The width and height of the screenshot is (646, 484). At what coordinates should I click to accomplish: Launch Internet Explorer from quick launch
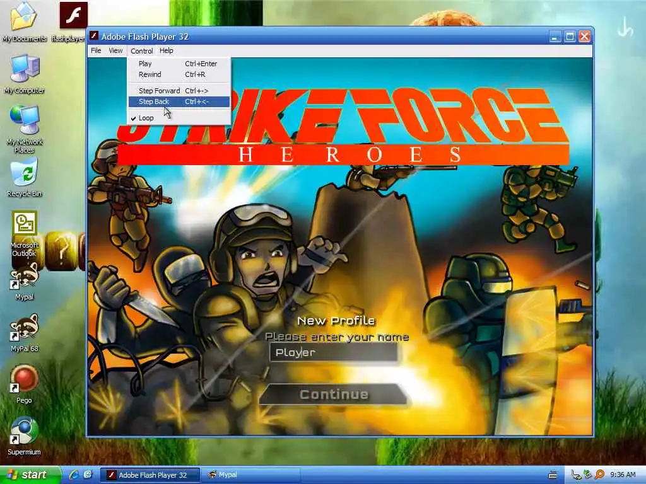74,475
